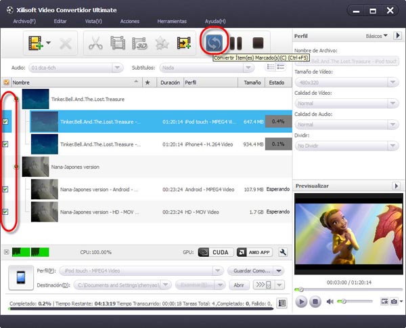Stop the conversion with the stop icon
Image resolution: width=406 pixels, height=328 pixels.
click(258, 43)
